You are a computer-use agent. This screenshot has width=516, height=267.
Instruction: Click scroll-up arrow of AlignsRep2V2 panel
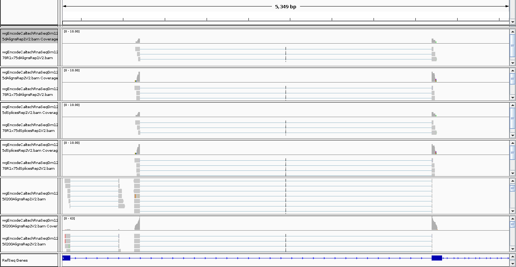coord(512,71)
